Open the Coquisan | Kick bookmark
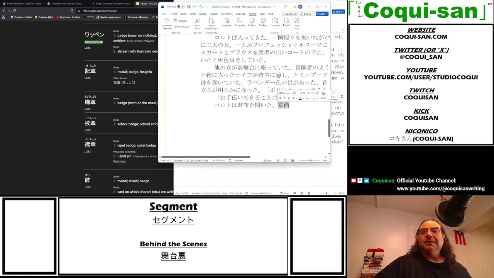Viewport: 494px width, 278px height. pyautogui.click(x=44, y=17)
